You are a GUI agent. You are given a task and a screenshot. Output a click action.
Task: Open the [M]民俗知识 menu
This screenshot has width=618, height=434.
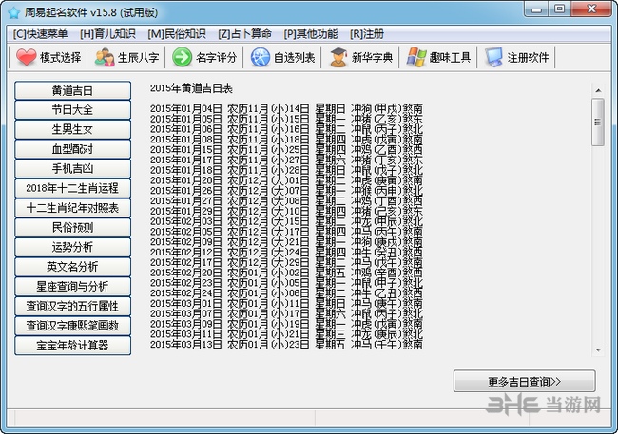tap(177, 34)
